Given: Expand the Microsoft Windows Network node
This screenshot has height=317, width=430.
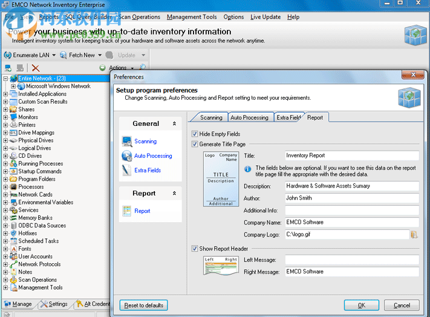Looking at the screenshot, I should tap(13, 86).
